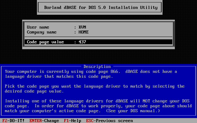
Task: Click the Company name field showing HOME
Action: (83, 32)
